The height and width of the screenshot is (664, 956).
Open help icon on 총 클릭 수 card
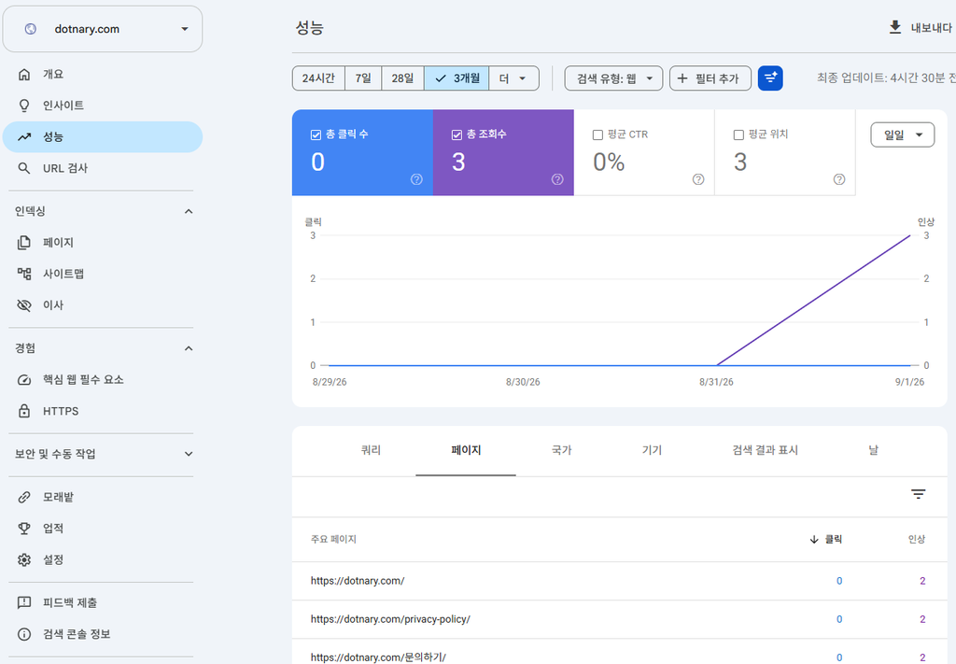pyautogui.click(x=416, y=179)
